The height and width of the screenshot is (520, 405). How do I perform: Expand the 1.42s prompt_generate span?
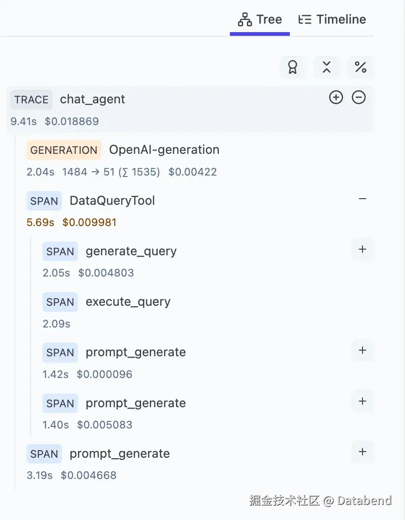coord(363,350)
